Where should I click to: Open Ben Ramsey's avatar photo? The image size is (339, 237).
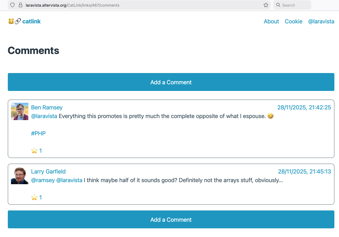[x=20, y=111]
